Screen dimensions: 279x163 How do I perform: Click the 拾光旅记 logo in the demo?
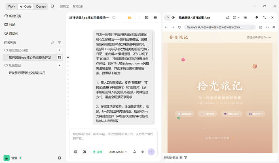pos(178,37)
